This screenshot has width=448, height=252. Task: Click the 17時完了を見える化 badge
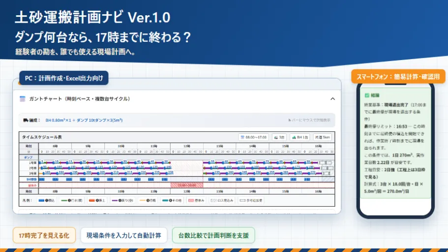pos(44,235)
